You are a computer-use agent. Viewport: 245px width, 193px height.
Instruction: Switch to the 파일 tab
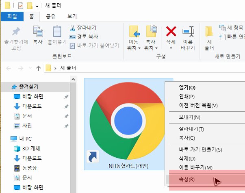pyautogui.click(x=12, y=16)
